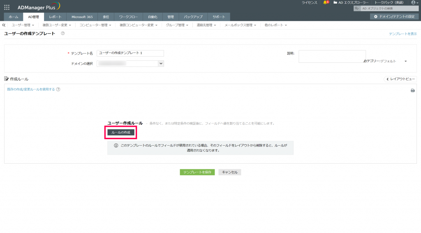Click the テンプレート名 input field
Screen dimensions: 421x233
[130, 53]
